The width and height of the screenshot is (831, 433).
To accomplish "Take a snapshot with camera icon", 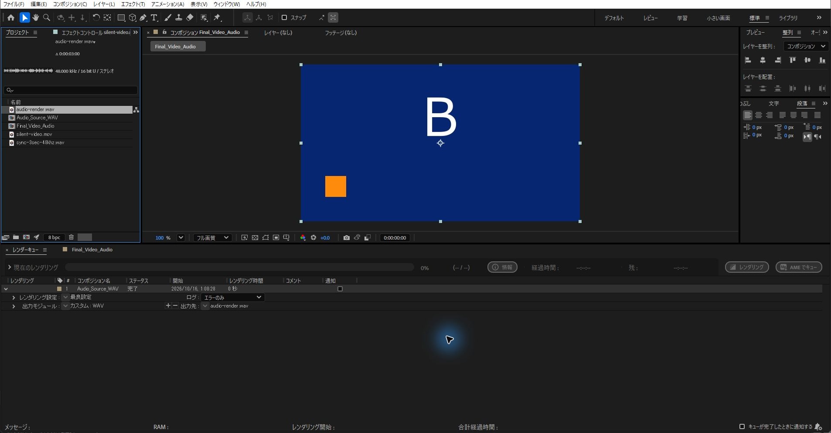I will [x=346, y=238].
